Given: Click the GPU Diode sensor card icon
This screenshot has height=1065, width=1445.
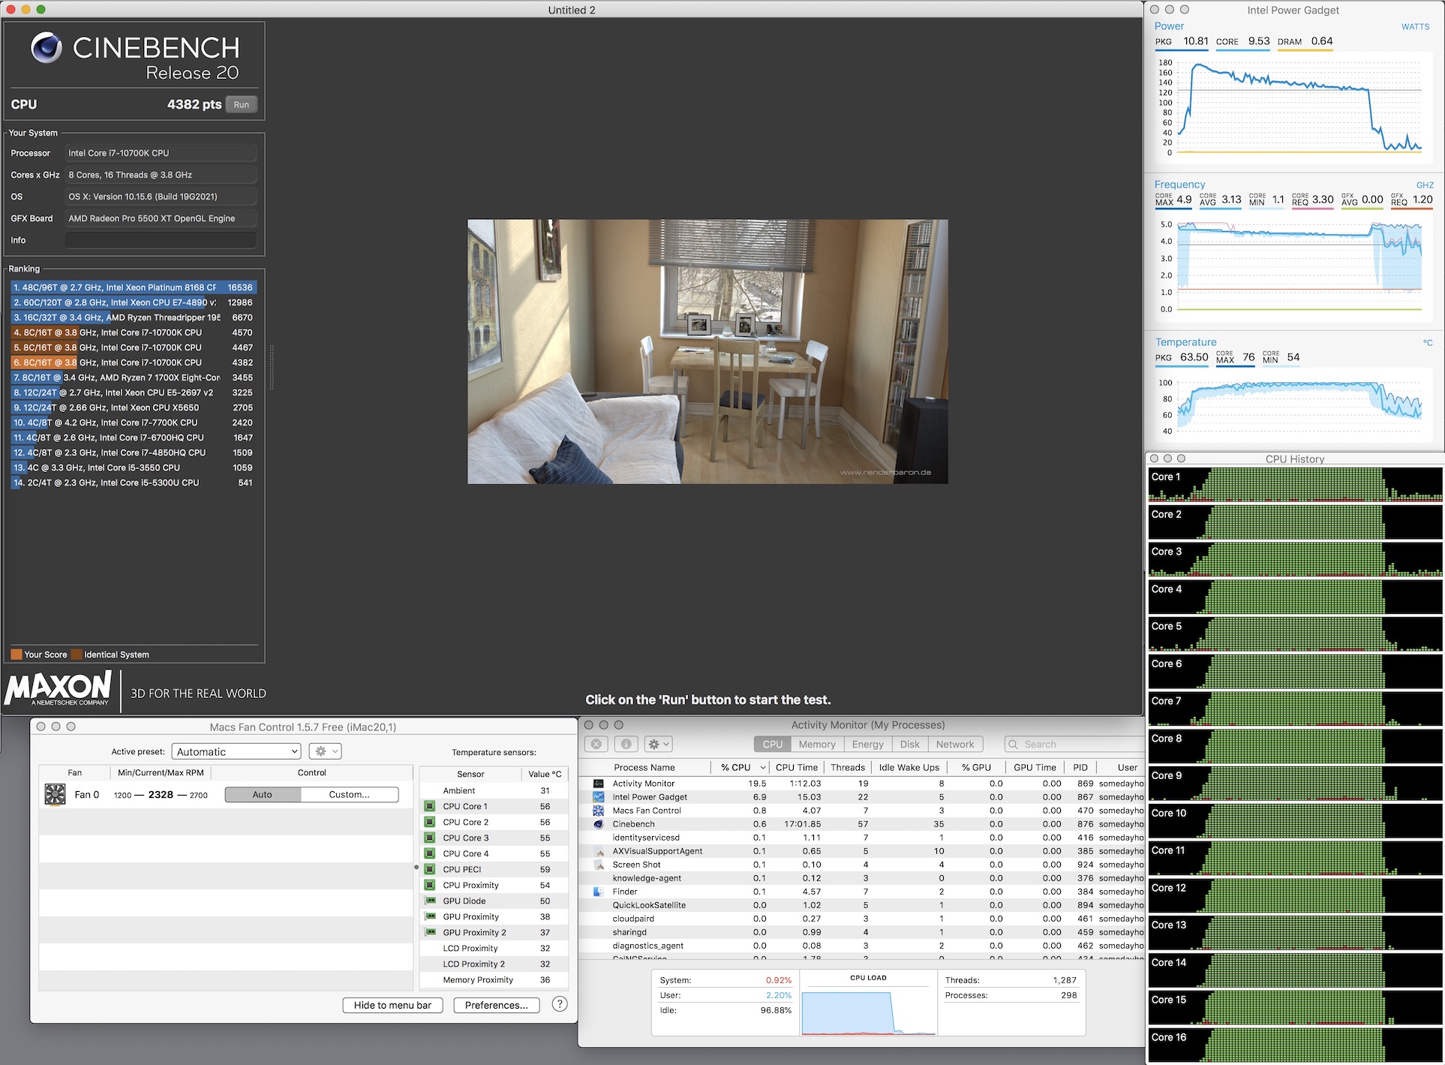Looking at the screenshot, I should click(x=430, y=901).
